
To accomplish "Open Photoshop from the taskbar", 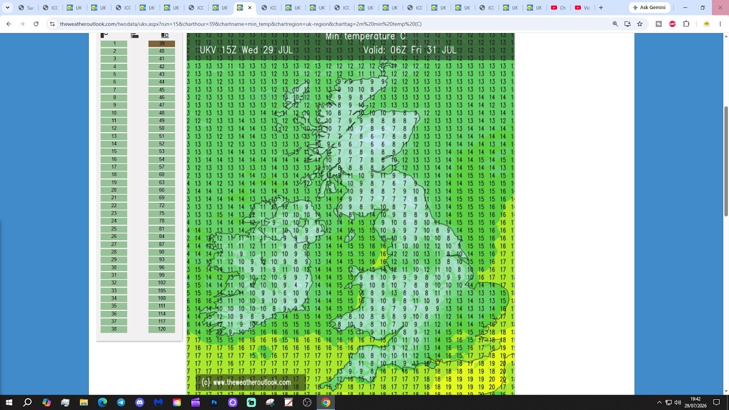I will [214, 403].
